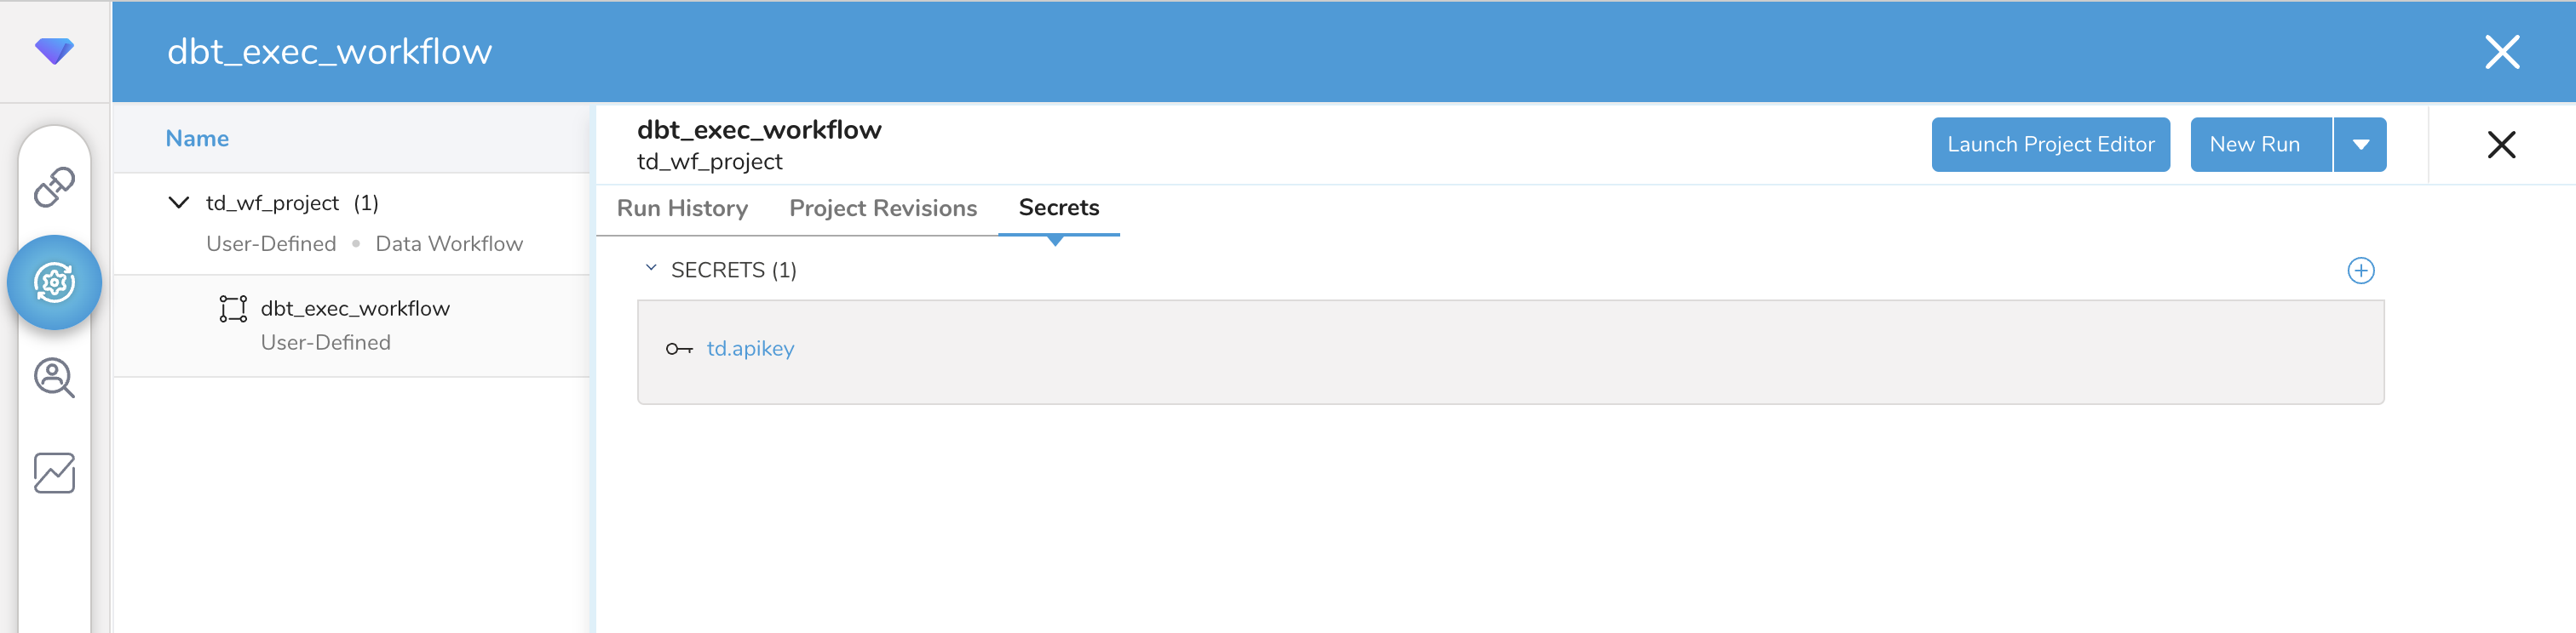Switch to the Run History tab
The image size is (2576, 633).
[682, 208]
